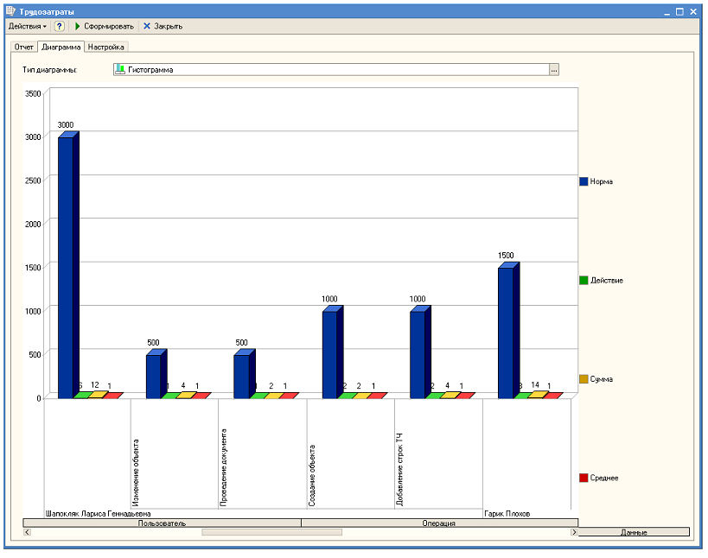Click the Среднее legend label
Image resolution: width=708 pixels, height=558 pixels.
point(604,478)
